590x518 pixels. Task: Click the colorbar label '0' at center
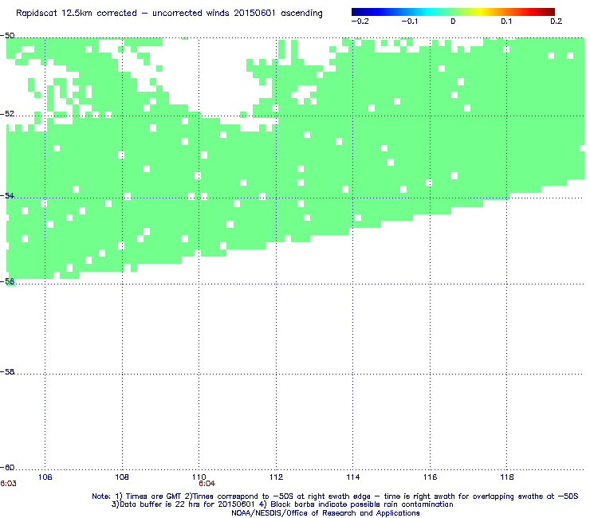pyautogui.click(x=453, y=22)
